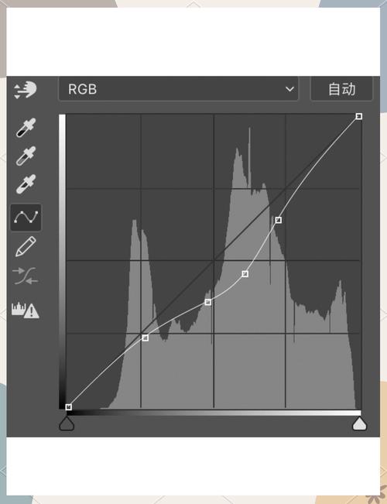Pick the black point eyedropper

tap(26, 128)
